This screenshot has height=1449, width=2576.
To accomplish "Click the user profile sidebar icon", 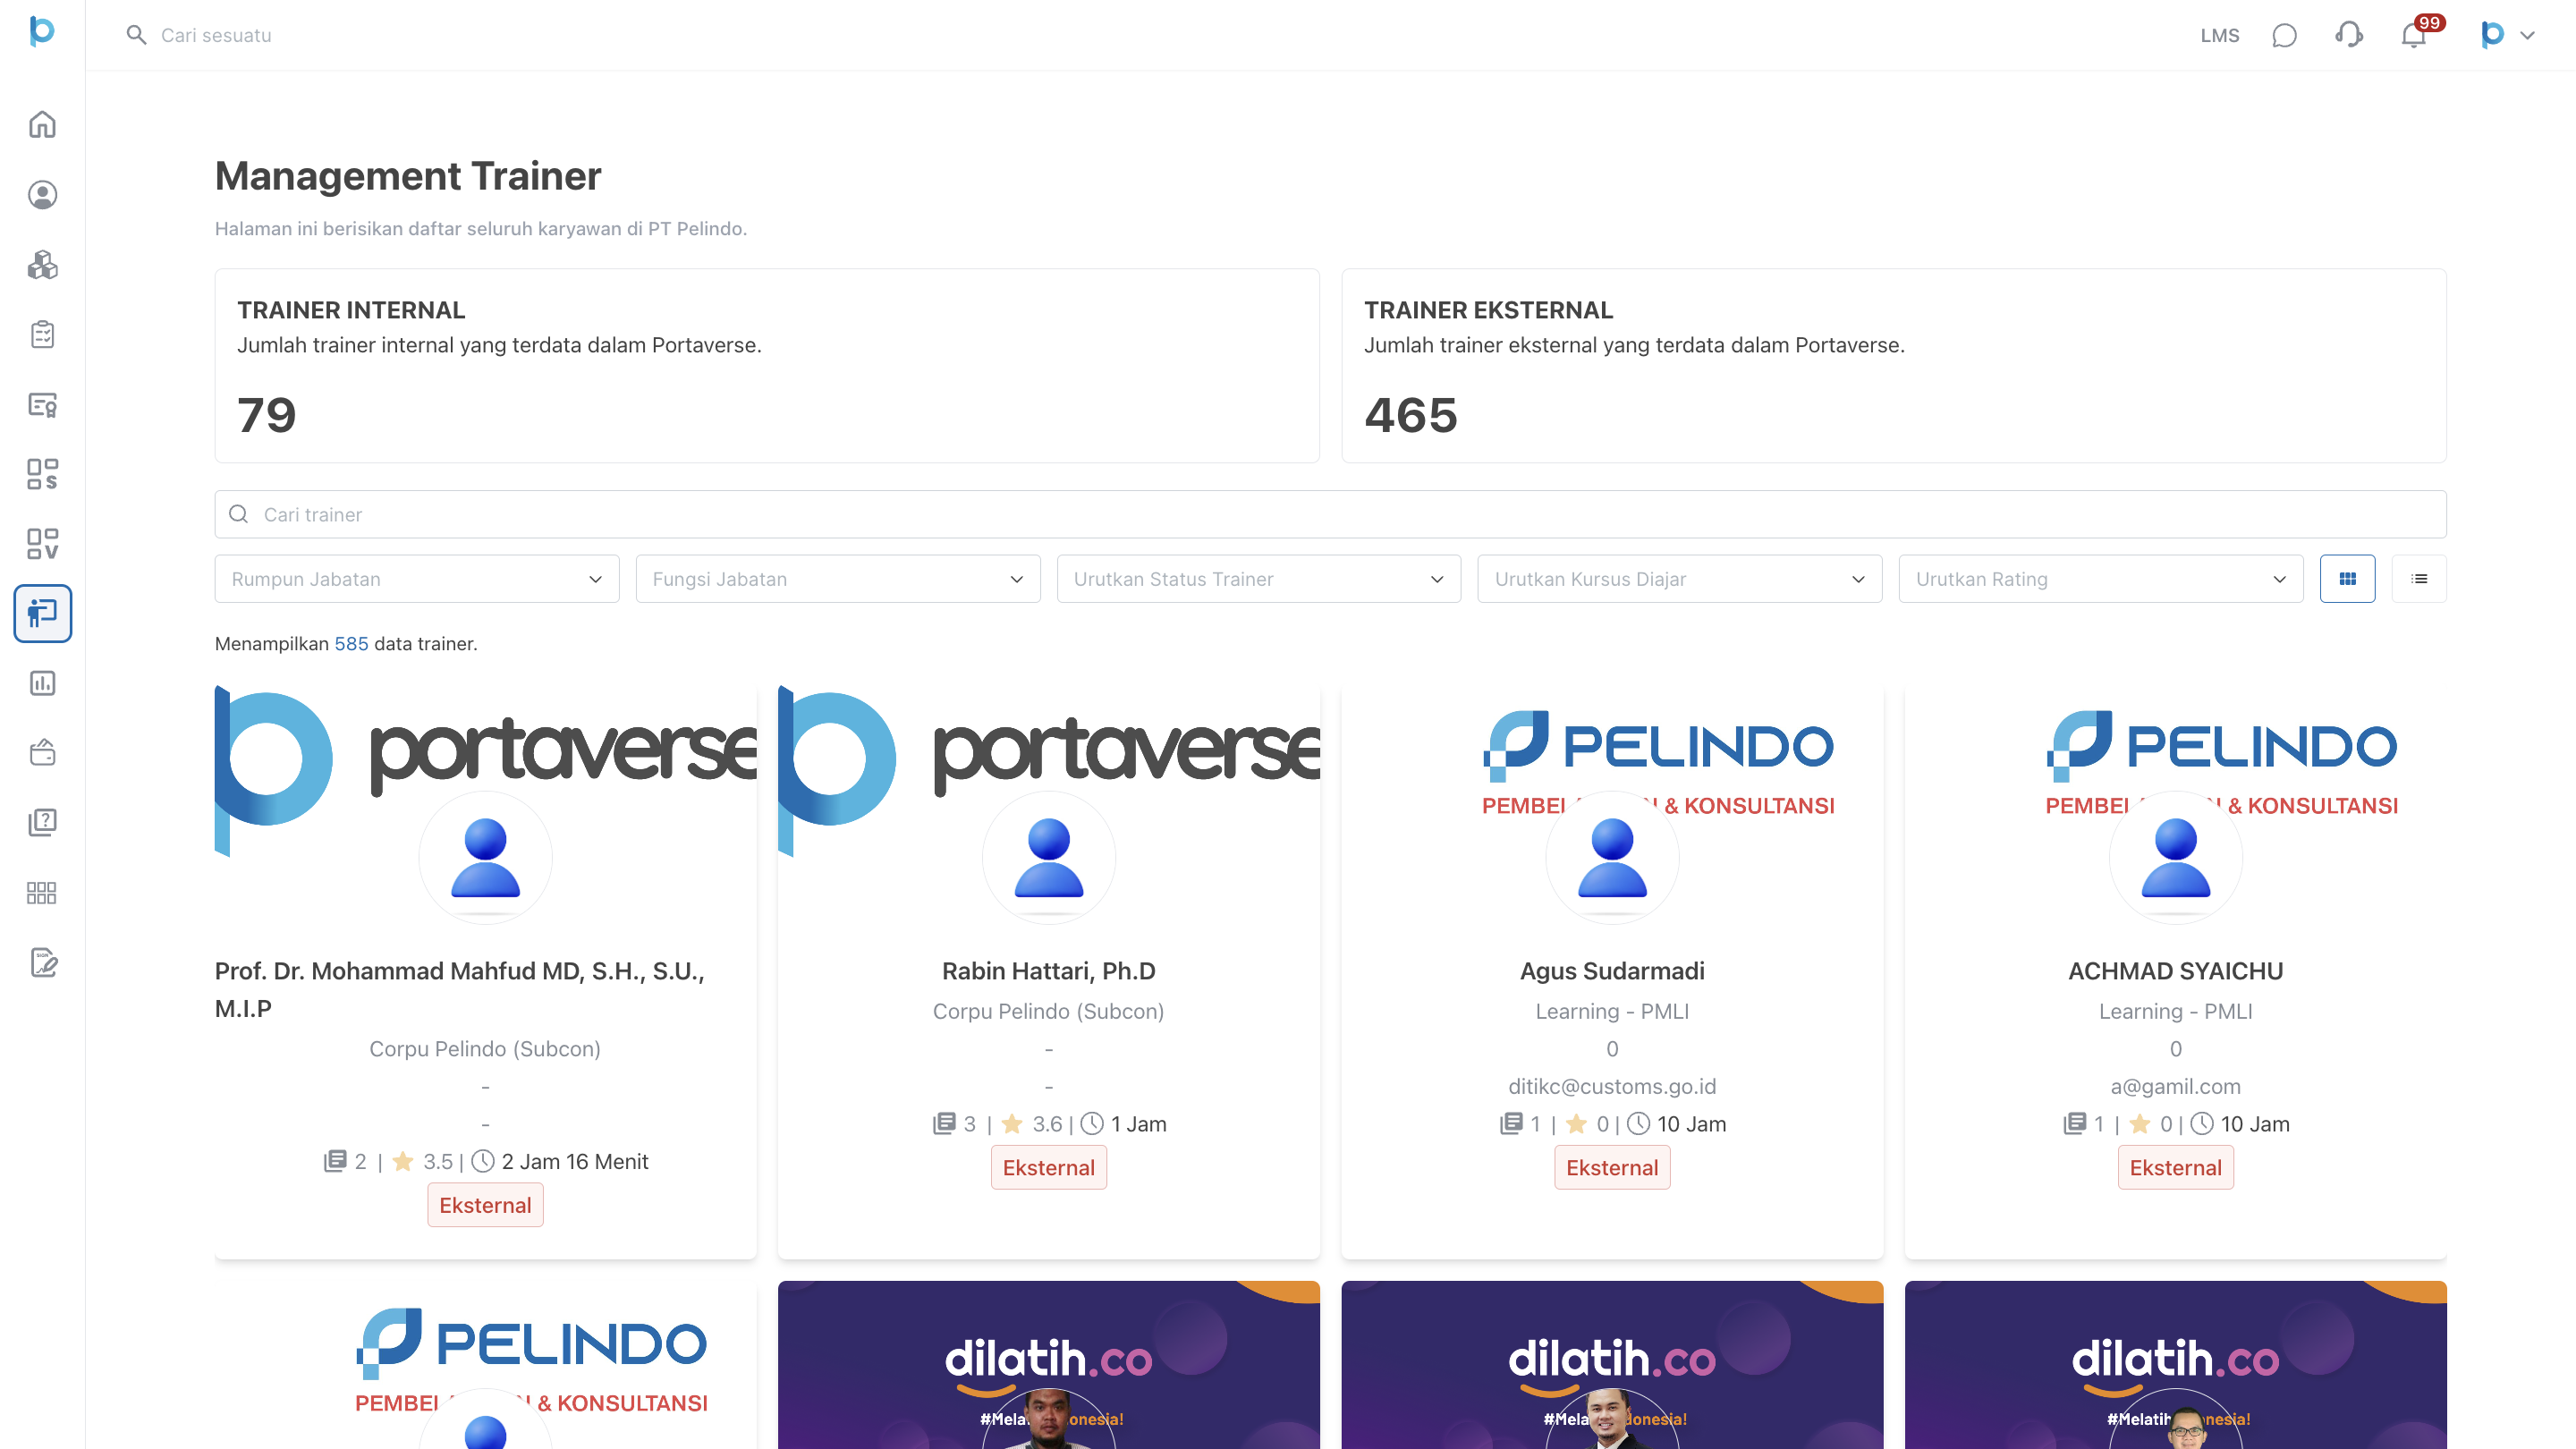I will tap(42, 194).
